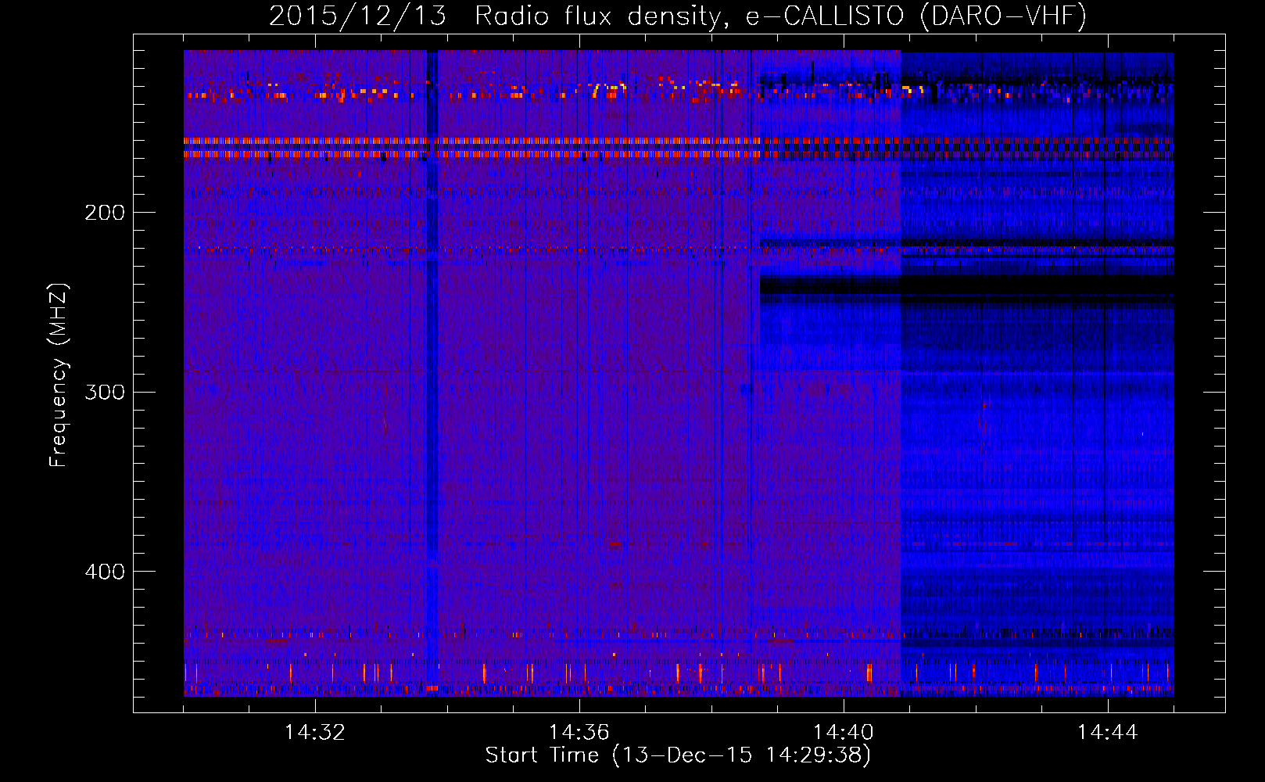Select the '14:32' time axis label
Viewport: 1265px width, 782px height.
click(314, 733)
